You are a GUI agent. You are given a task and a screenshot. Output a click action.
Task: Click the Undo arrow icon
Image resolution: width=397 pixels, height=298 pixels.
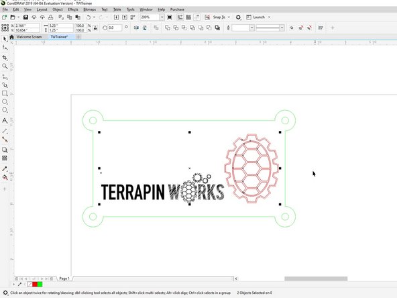pos(88,17)
